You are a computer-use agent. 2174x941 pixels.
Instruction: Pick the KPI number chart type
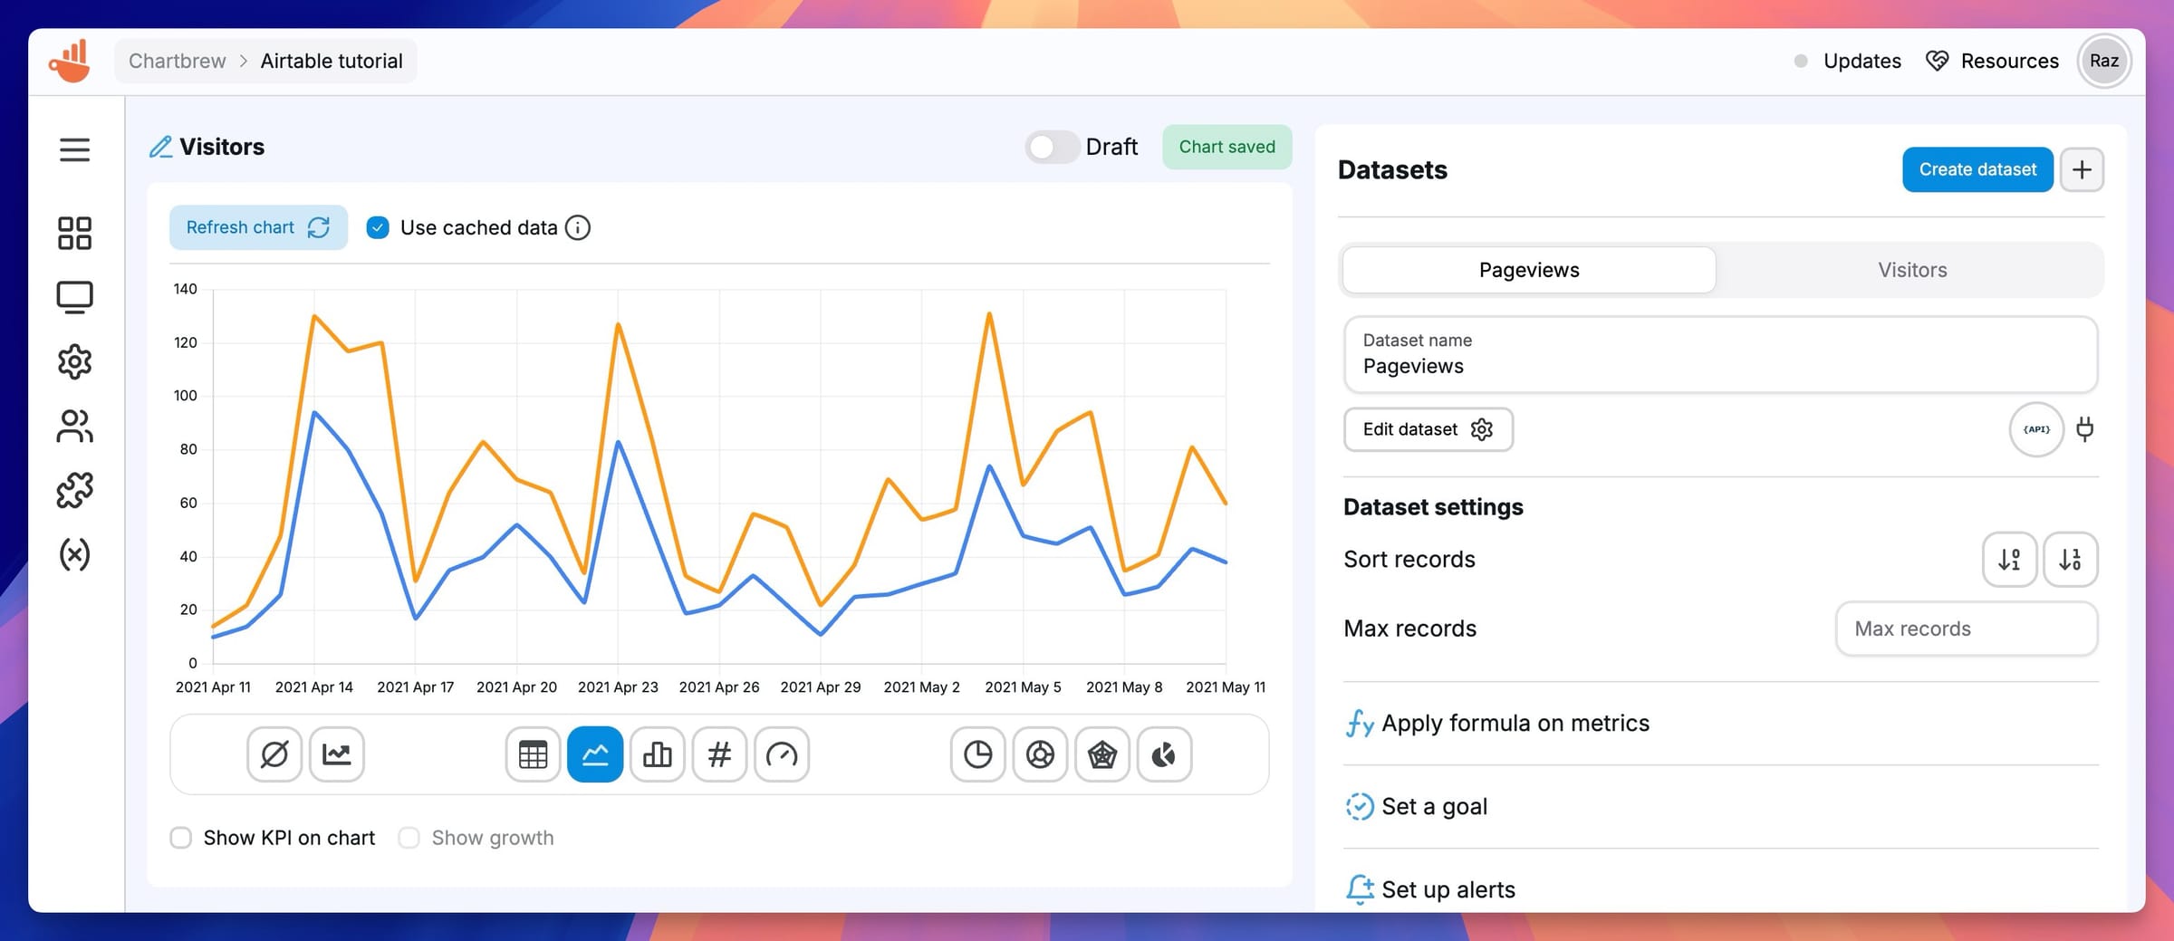coord(719,754)
